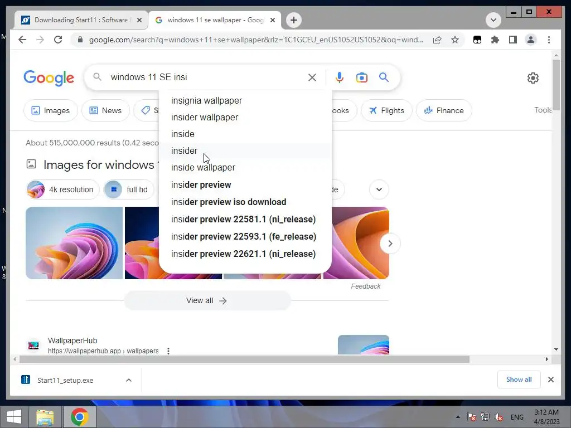Screen dimensions: 571x428
Task: Close the downloads bar
Action: coord(550,380)
